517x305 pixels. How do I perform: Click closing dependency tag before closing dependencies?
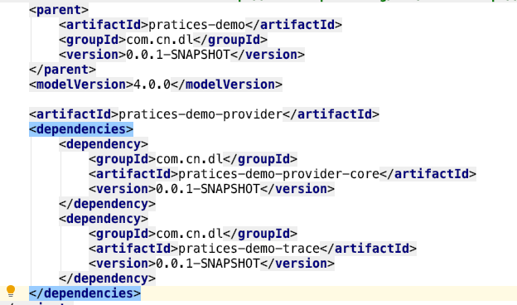click(x=107, y=278)
